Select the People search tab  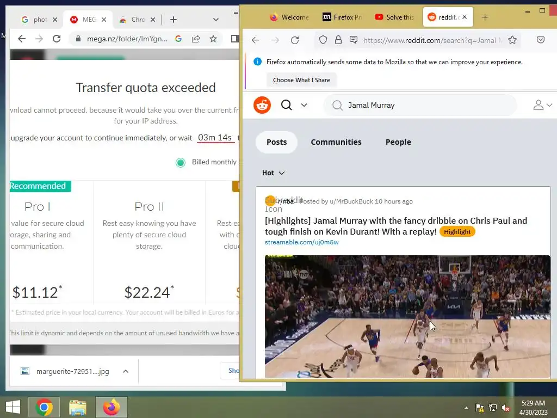click(x=398, y=142)
